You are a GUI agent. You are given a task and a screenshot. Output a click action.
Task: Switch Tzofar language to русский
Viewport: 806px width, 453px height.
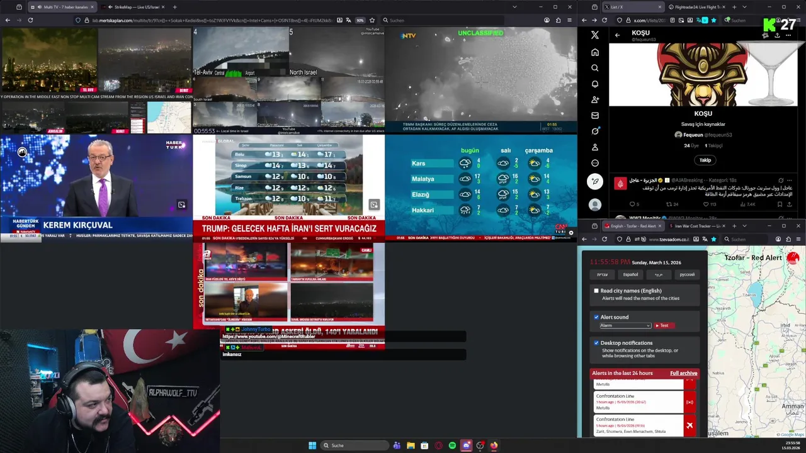pos(687,274)
